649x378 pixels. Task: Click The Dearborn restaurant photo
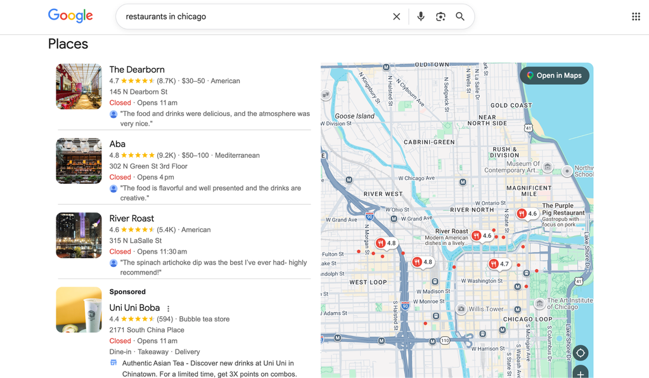pos(79,86)
